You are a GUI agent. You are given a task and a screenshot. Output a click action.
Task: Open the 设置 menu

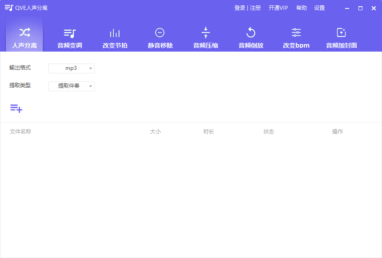[x=319, y=8]
